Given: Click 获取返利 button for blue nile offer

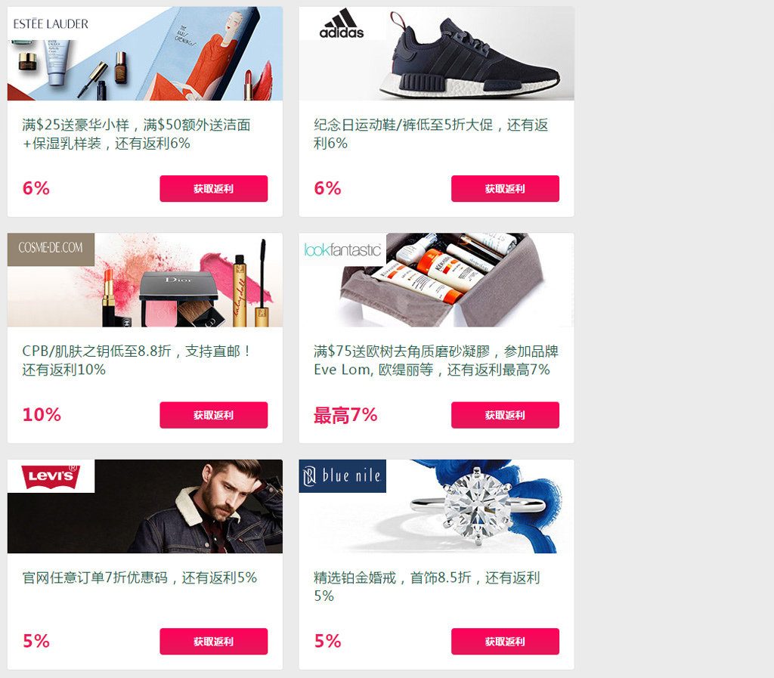Looking at the screenshot, I should (x=505, y=642).
